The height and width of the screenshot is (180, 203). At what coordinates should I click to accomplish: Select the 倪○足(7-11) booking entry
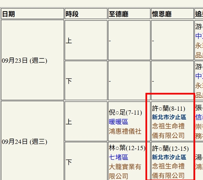click(x=125, y=113)
